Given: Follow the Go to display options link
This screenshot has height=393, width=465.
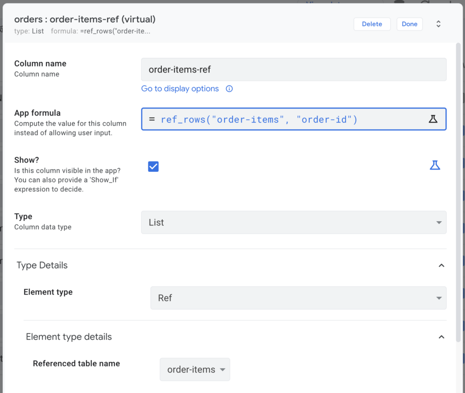Looking at the screenshot, I should click(x=180, y=89).
